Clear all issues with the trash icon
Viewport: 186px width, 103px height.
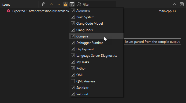[44, 4]
